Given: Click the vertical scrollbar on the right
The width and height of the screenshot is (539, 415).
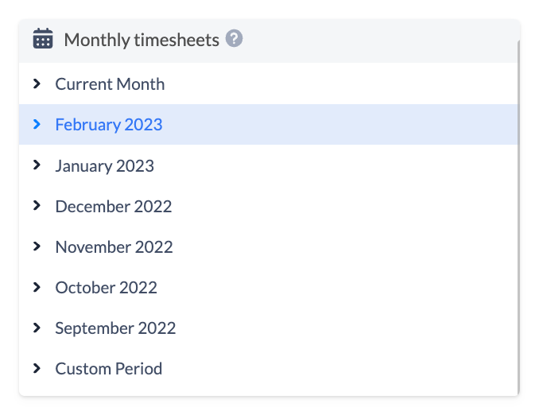Looking at the screenshot, I should coord(518,215).
